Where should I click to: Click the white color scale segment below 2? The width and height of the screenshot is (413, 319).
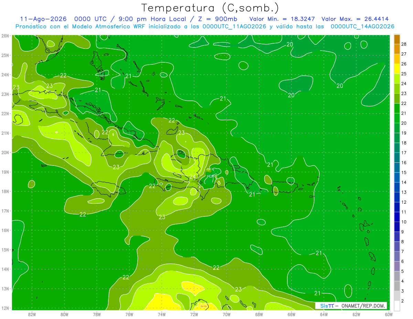[397, 306]
